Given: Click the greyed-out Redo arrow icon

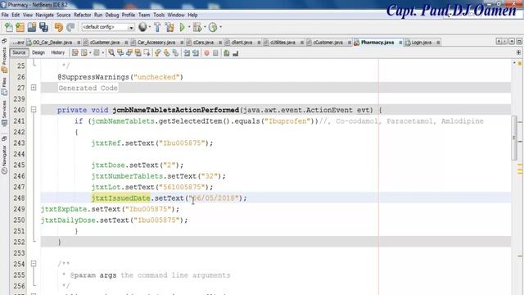Looking at the screenshot, I should point(70,27).
